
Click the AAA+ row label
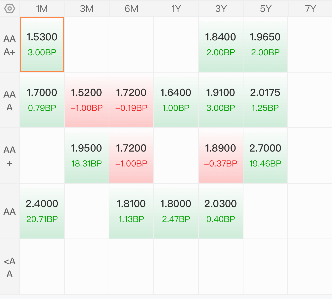pyautogui.click(x=10, y=45)
